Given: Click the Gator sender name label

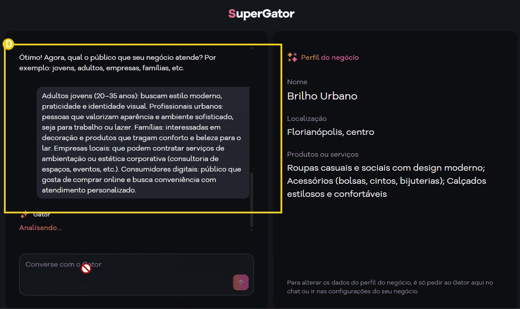Looking at the screenshot, I should pyautogui.click(x=42, y=215).
